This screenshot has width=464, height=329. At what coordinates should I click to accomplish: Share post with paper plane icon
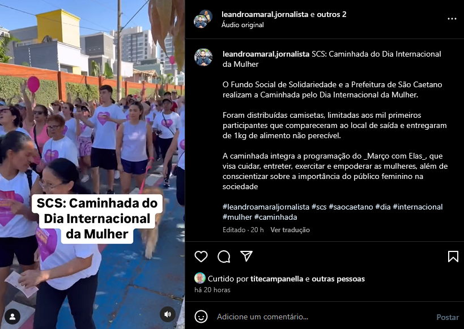click(246, 256)
